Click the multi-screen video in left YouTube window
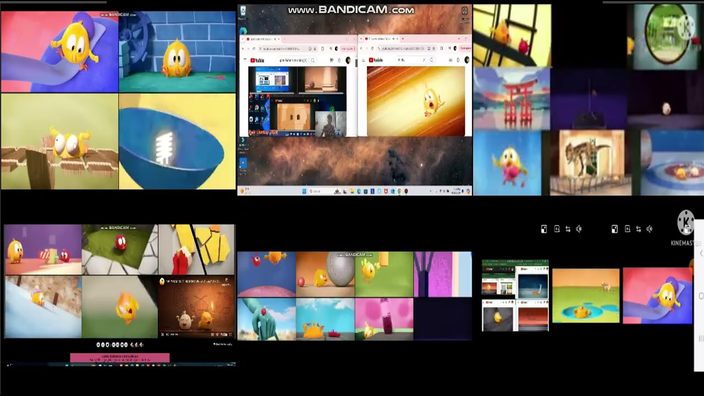Viewport: 704px width, 396px height. (x=298, y=101)
